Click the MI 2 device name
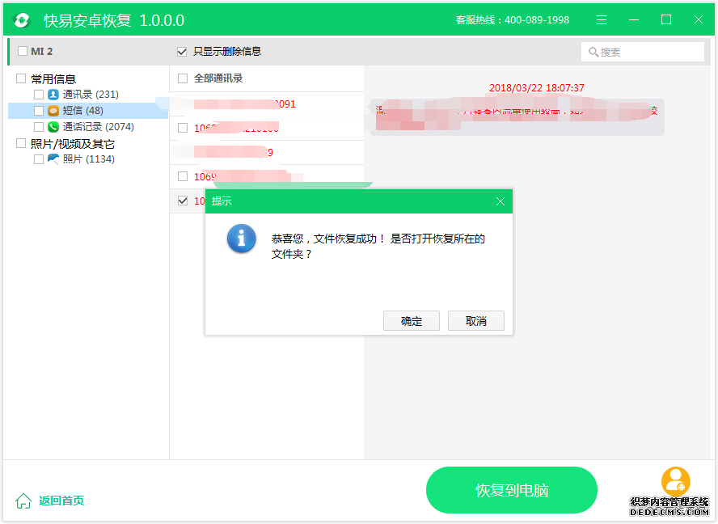 42,51
